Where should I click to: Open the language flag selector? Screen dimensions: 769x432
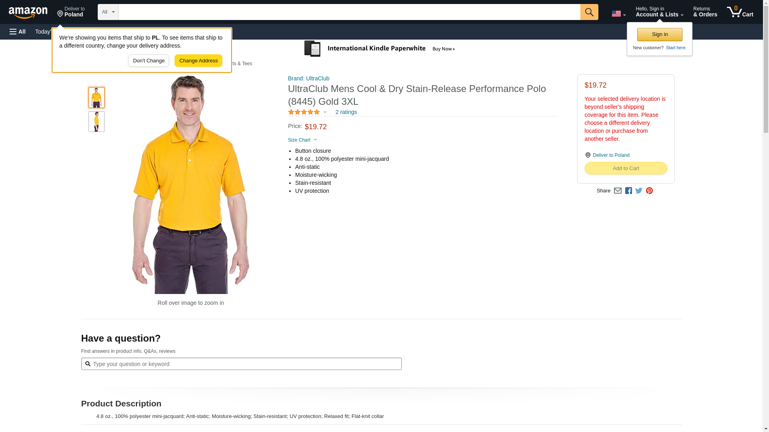(x=618, y=14)
